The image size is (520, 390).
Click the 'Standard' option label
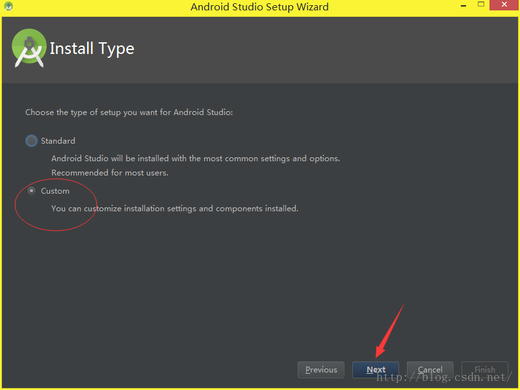click(58, 141)
